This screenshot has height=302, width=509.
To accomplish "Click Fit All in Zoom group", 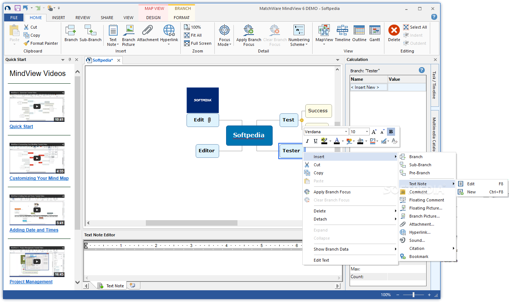I will pos(193,35).
